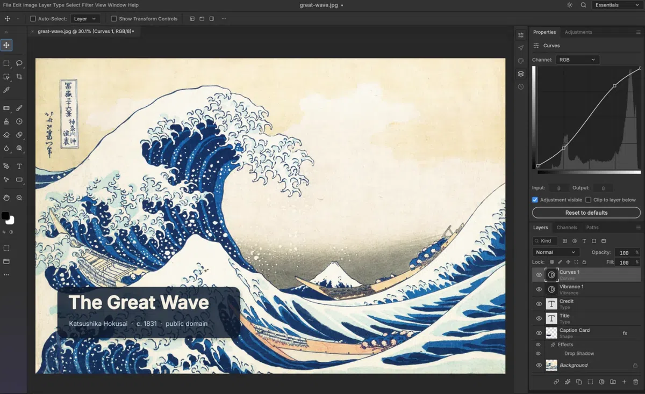The image size is (645, 394).
Task: Delete layer using the trash icon
Action: 635,382
